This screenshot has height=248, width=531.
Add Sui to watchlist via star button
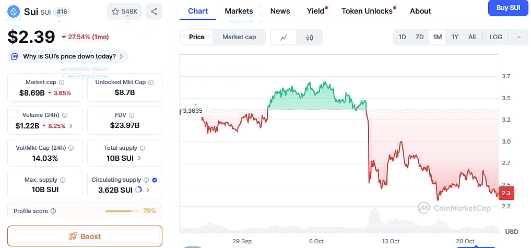click(124, 11)
